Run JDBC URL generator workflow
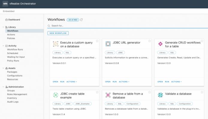The image size is (208, 119). [x=114, y=82]
